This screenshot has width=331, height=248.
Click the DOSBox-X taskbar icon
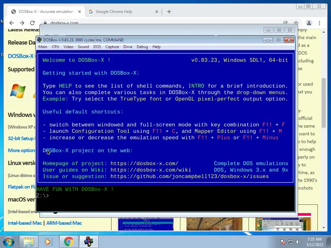coord(89,242)
